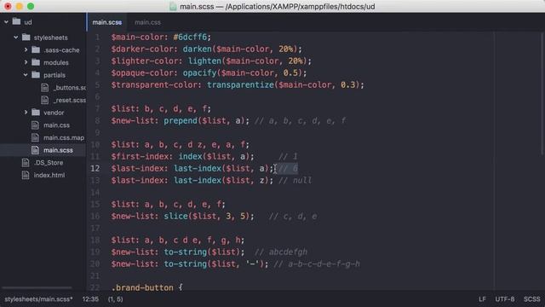Click the editor vertical scrollbar
The width and height of the screenshot is (545, 307).
(542, 94)
